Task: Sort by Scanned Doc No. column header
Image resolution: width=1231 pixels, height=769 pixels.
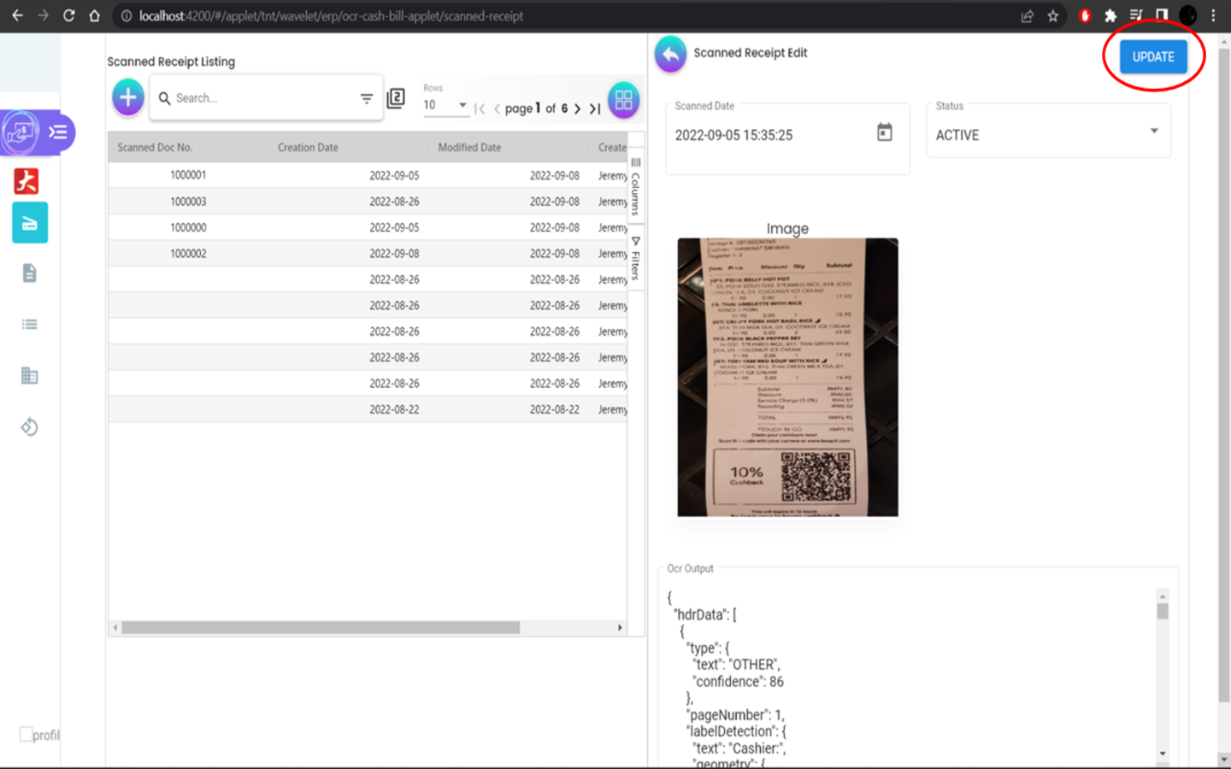Action: [155, 148]
